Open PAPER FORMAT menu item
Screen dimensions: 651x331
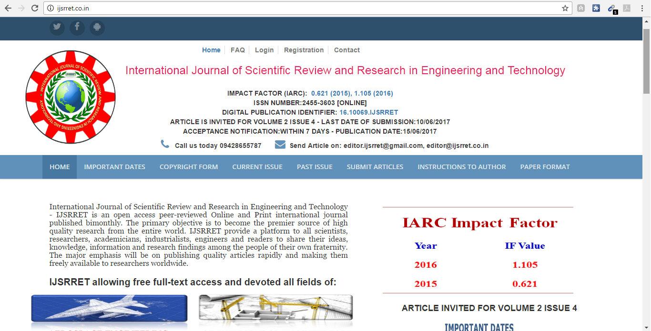[545, 167]
